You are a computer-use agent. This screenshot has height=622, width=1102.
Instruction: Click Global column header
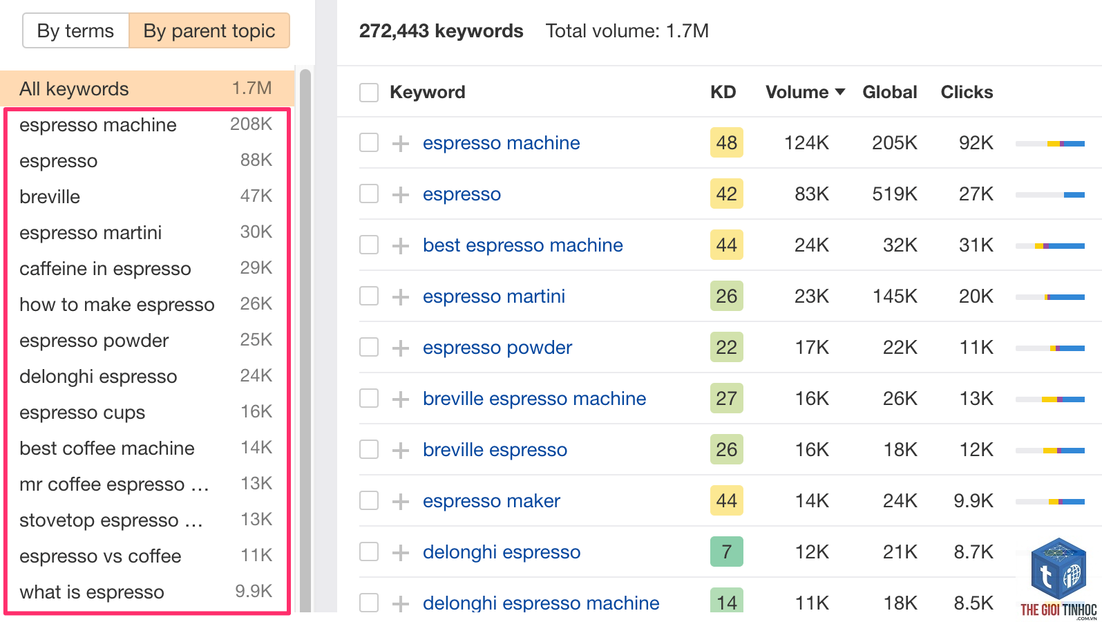pos(890,92)
